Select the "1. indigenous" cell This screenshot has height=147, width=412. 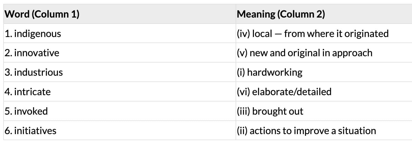click(33, 33)
